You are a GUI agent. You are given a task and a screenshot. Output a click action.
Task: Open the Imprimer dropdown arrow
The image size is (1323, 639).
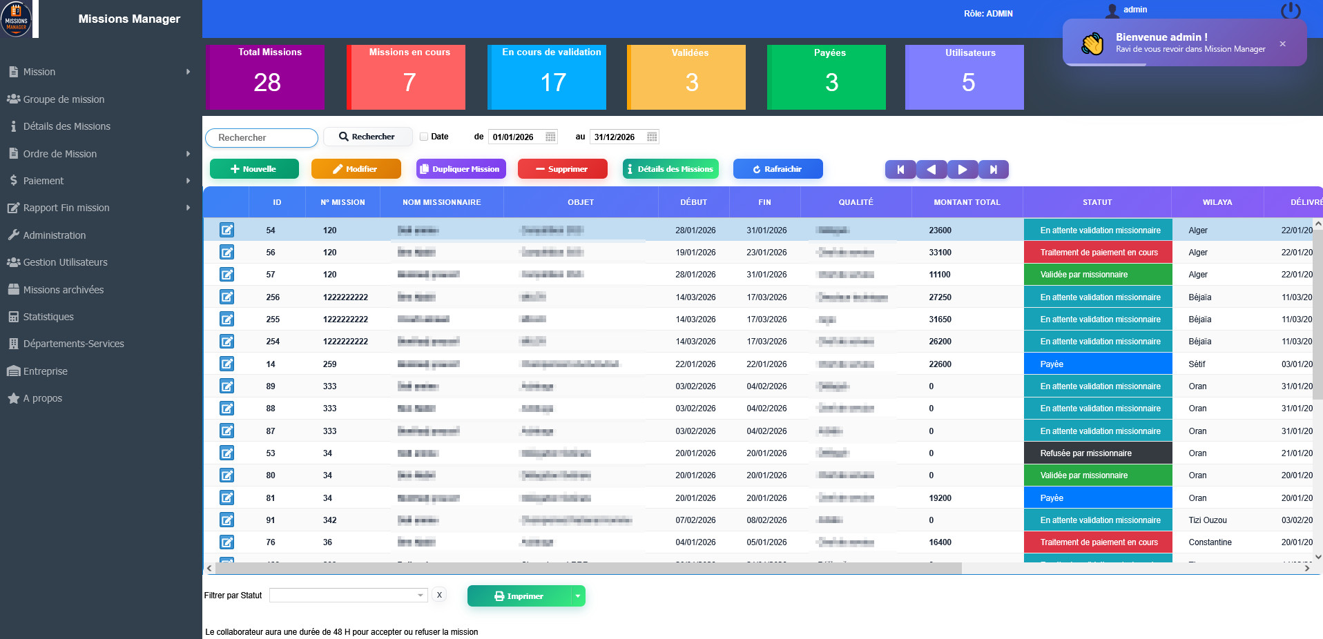[578, 596]
